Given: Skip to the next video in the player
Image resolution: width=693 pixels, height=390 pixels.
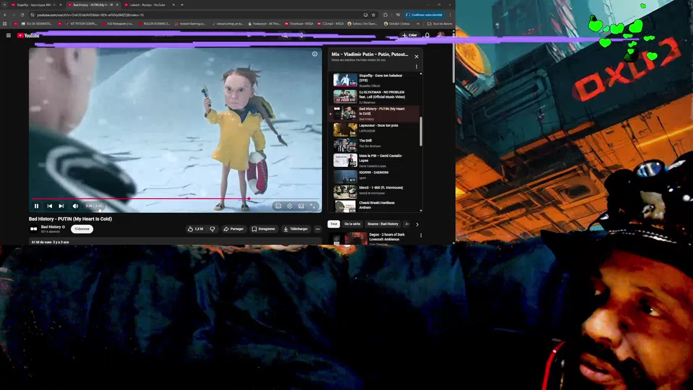Looking at the screenshot, I should (61, 206).
